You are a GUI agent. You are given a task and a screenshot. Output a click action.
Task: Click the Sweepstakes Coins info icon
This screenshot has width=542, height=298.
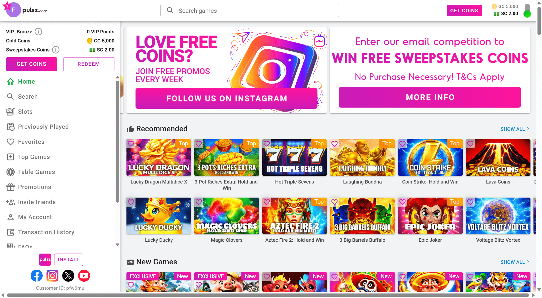[56, 50]
